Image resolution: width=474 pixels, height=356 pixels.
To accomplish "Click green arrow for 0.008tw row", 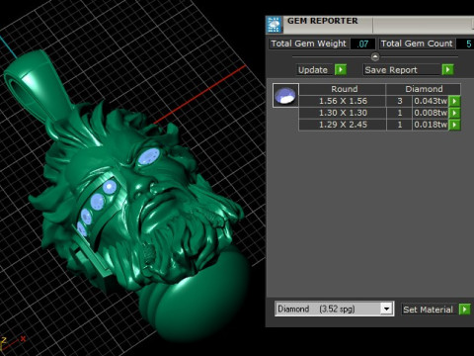I will [x=454, y=113].
